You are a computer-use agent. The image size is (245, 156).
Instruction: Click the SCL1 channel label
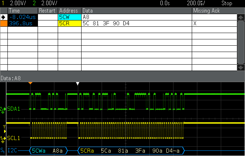(x=14, y=138)
